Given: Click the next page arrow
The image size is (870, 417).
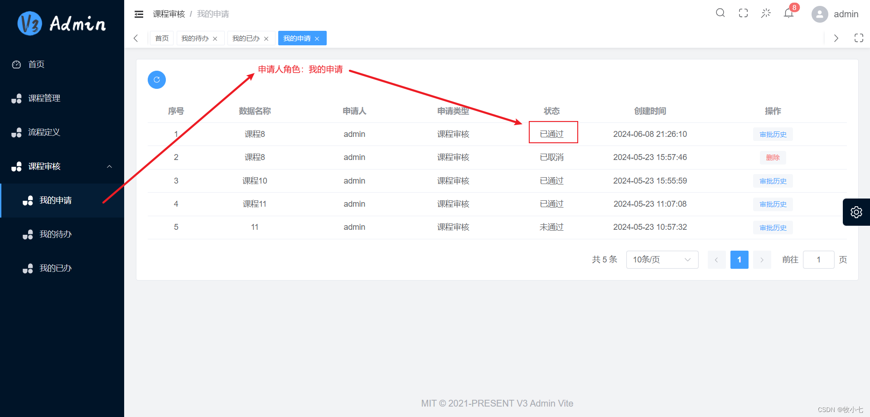Looking at the screenshot, I should (x=762, y=260).
